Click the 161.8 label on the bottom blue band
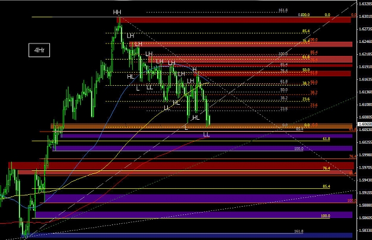The image size is (372, 240). point(299,231)
